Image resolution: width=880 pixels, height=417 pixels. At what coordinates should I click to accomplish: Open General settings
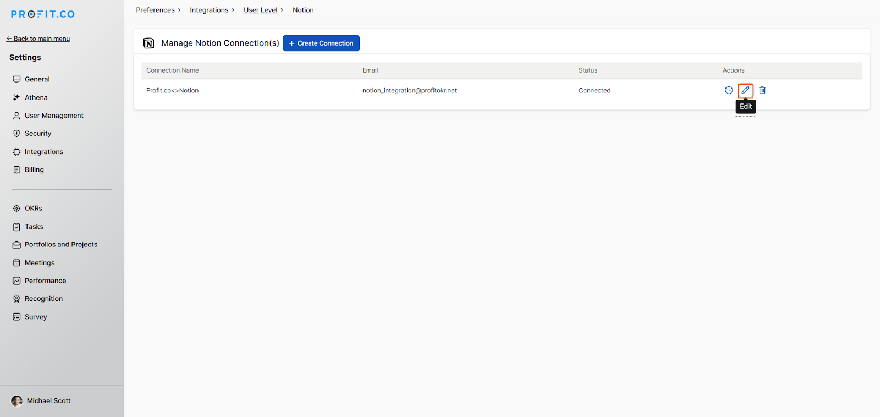point(37,79)
